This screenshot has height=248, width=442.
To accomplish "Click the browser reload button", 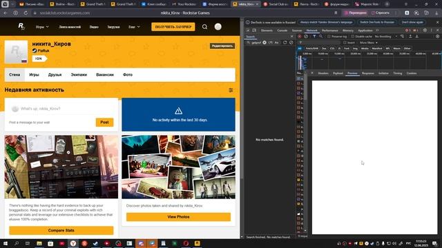I will pos(26,13).
